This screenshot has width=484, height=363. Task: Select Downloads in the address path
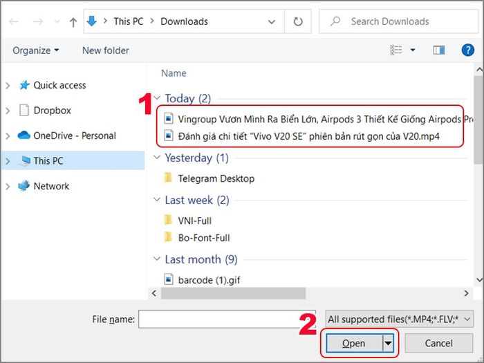185,21
